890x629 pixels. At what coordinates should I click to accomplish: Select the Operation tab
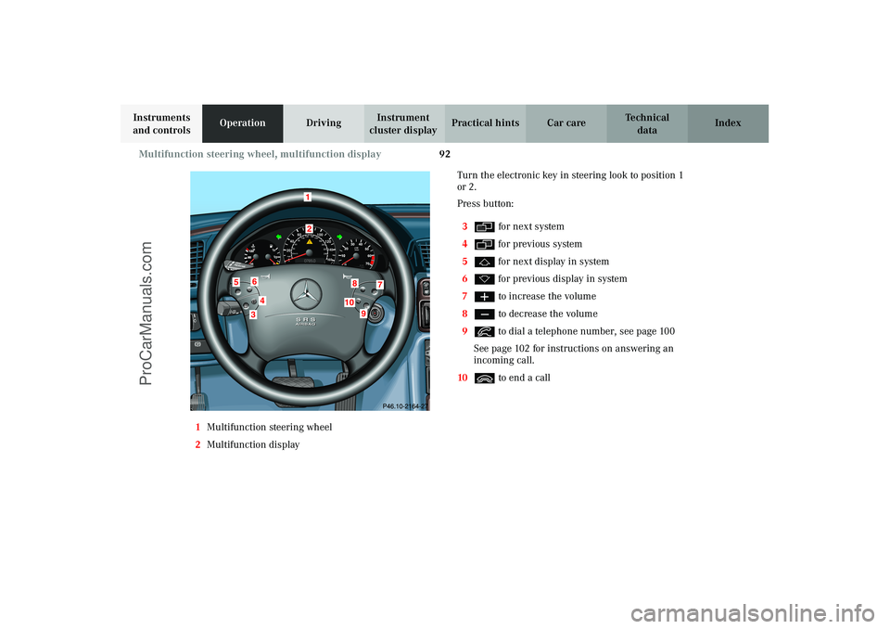coord(242,123)
